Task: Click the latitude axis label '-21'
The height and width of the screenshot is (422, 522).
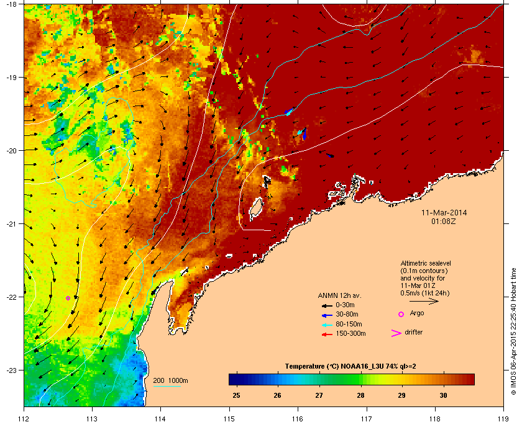Action: (11, 224)
